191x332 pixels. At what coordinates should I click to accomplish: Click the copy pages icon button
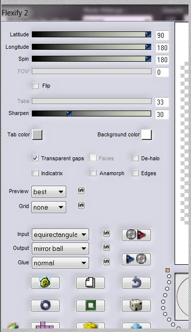point(91,282)
